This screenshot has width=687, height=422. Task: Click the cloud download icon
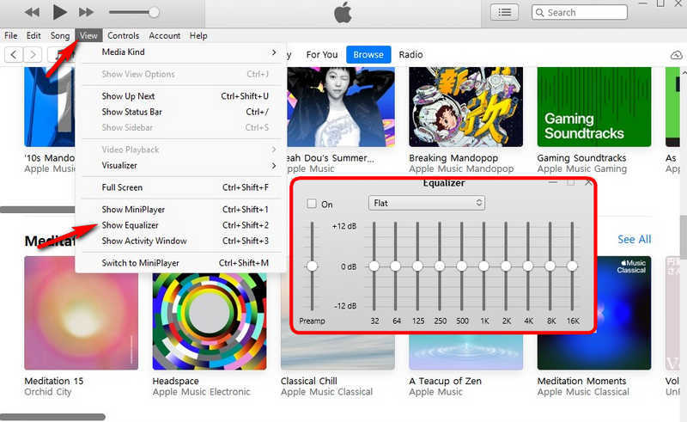coord(677,55)
